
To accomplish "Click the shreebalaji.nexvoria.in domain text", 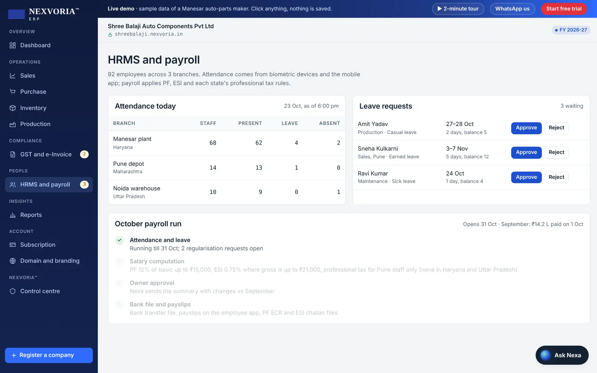I will coord(149,34).
